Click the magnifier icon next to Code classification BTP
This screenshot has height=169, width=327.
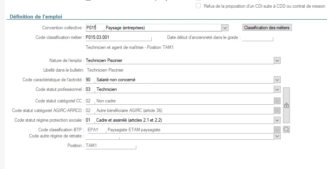[286, 130]
